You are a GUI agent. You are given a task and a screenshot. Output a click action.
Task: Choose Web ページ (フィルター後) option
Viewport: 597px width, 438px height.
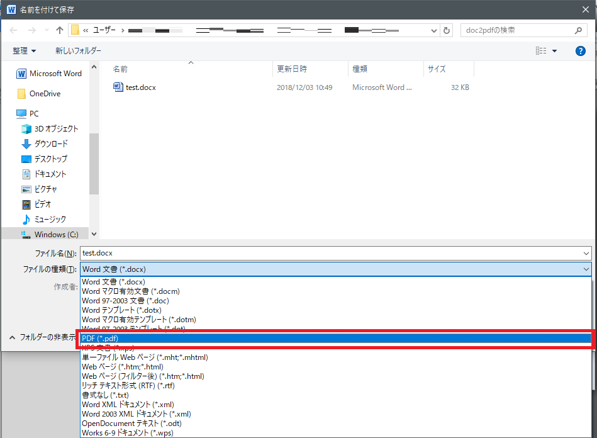pos(336,376)
